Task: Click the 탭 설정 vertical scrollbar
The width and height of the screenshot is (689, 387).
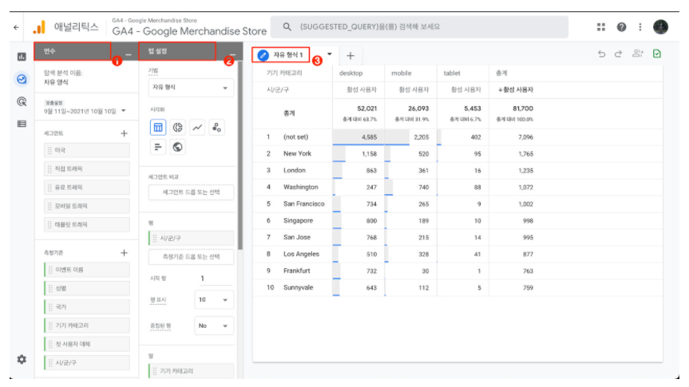Action: [240, 156]
